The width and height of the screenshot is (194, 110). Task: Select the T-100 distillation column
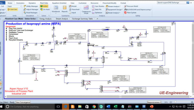click(x=66, y=72)
